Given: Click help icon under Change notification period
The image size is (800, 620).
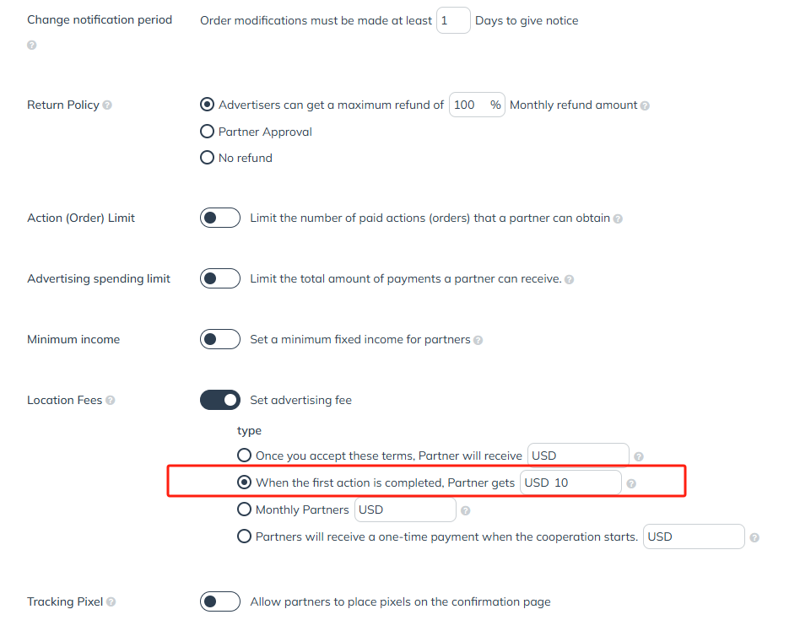Looking at the screenshot, I should [31, 46].
